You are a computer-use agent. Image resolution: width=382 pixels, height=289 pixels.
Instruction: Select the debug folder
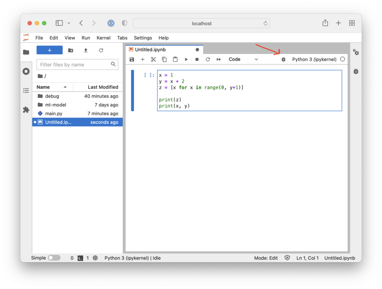(x=78, y=96)
